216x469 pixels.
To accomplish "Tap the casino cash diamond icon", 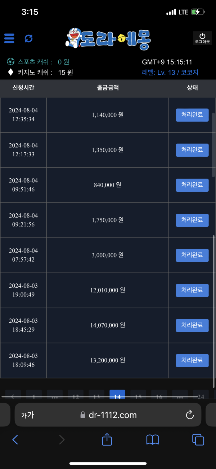I will (x=10, y=72).
